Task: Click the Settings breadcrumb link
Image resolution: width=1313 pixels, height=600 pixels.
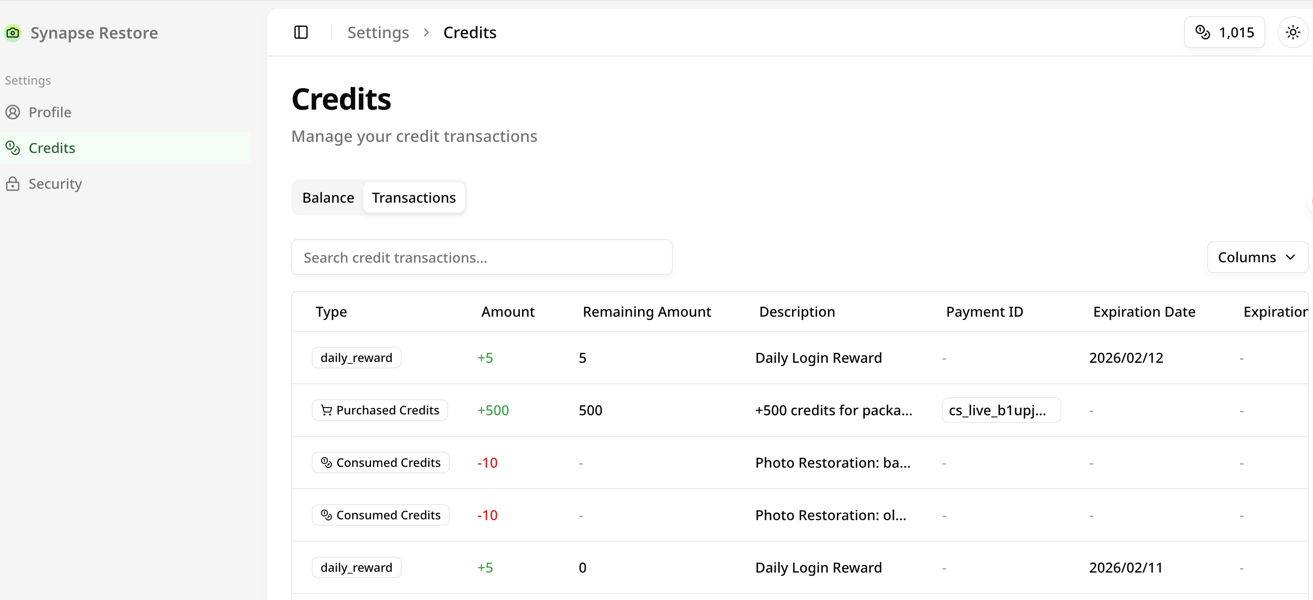Action: point(378,33)
